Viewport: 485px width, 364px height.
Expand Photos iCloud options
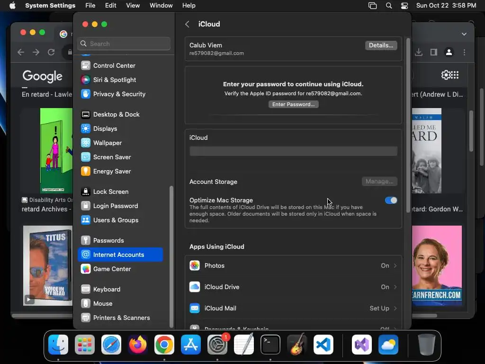pyautogui.click(x=293, y=266)
